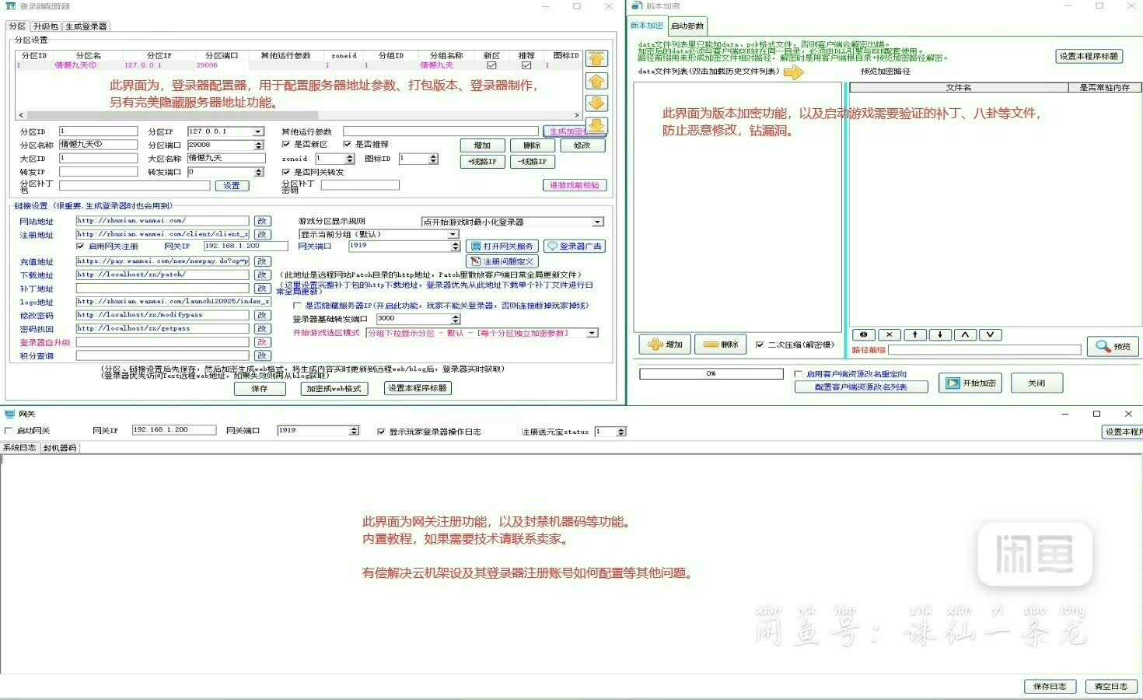Open 显示当前分组(默认) dropdown
Screen dimensions: 1143x700
[453, 234]
